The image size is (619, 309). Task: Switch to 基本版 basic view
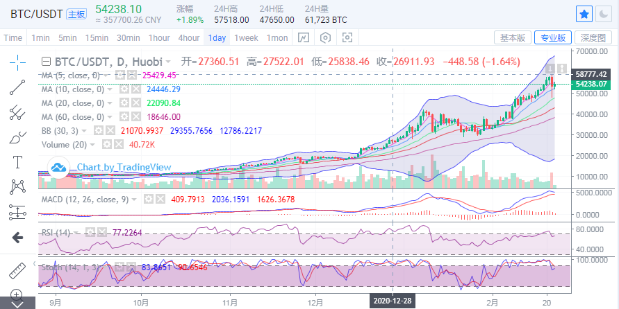(513, 37)
